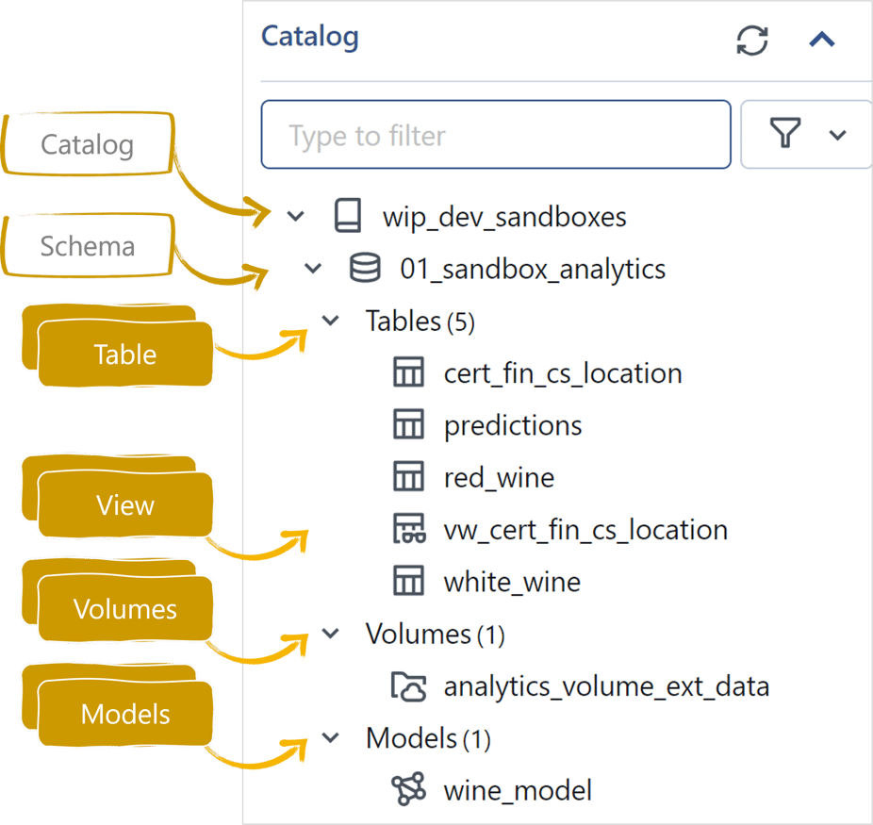This screenshot has width=873, height=825.
Task: Collapse the Tables (5) group
Action: tap(331, 322)
